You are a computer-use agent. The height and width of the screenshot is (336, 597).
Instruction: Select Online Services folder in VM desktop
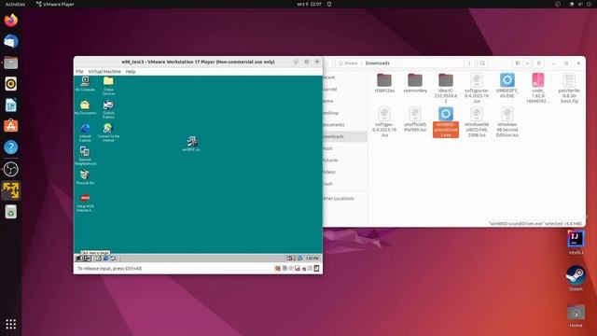coord(108,86)
